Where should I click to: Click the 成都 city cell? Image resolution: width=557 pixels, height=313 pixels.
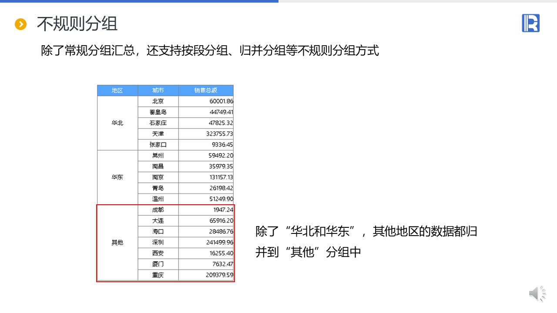coord(158,210)
